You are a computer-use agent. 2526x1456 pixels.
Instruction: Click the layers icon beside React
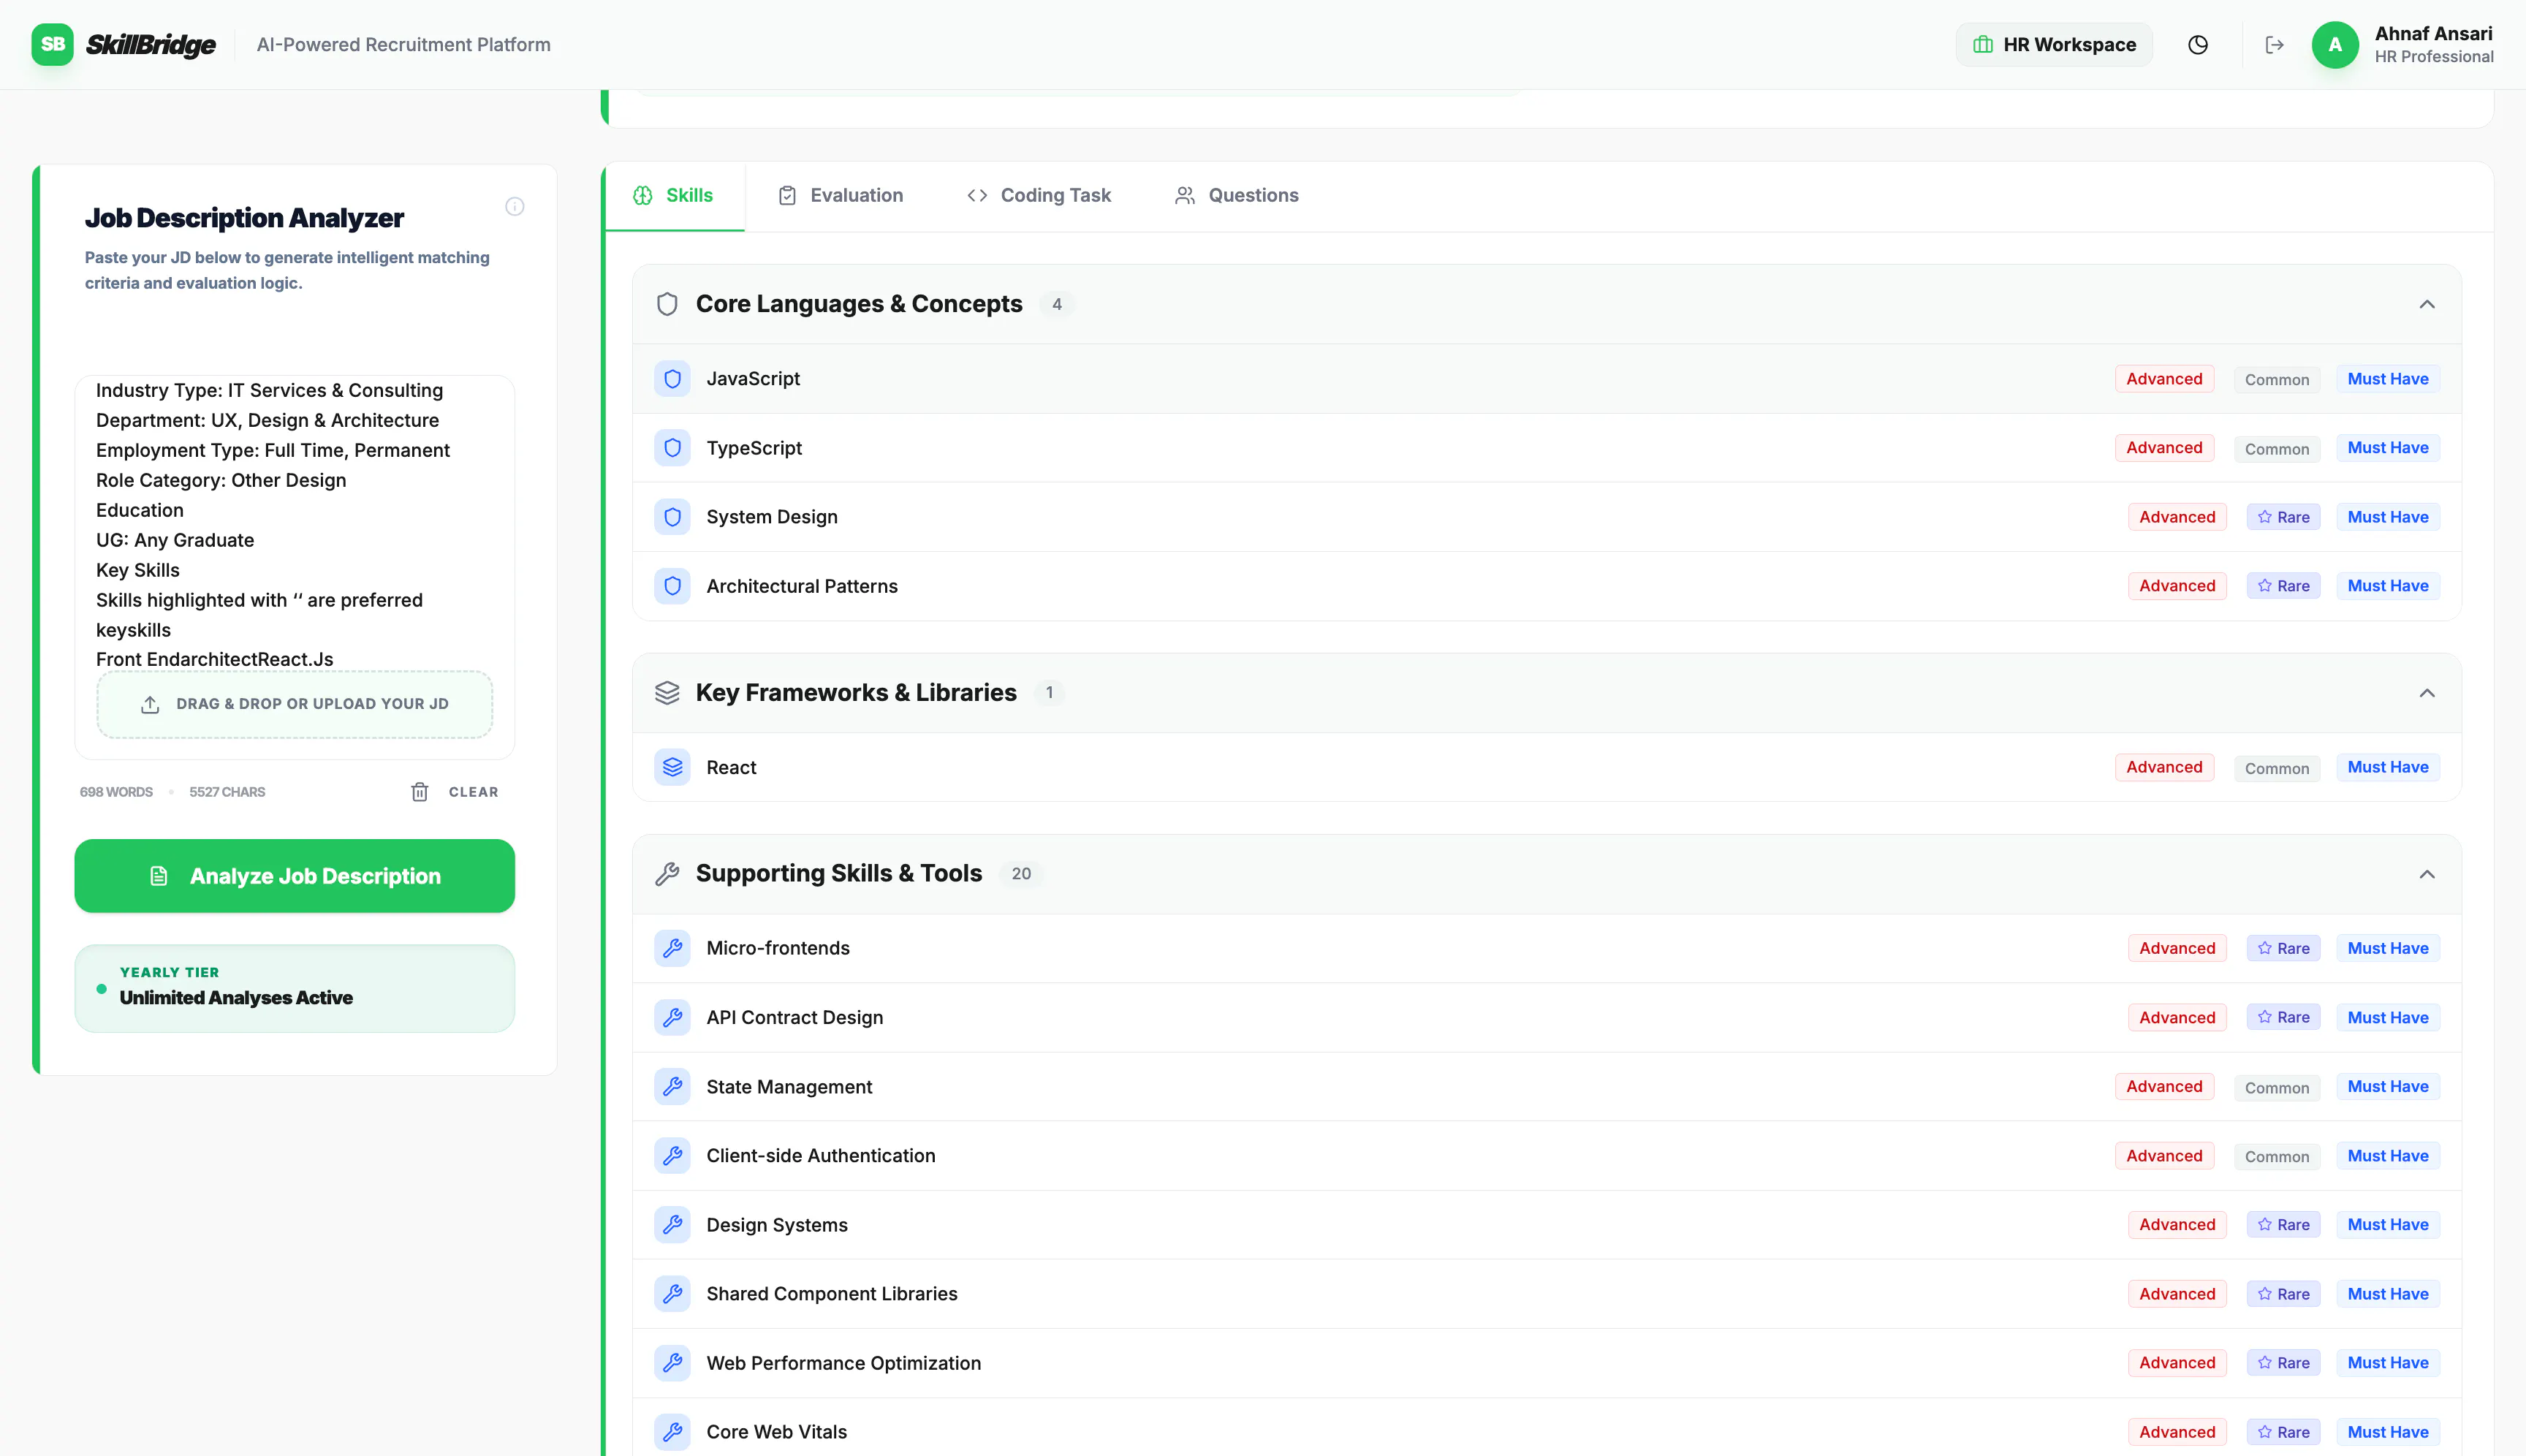pyautogui.click(x=672, y=767)
